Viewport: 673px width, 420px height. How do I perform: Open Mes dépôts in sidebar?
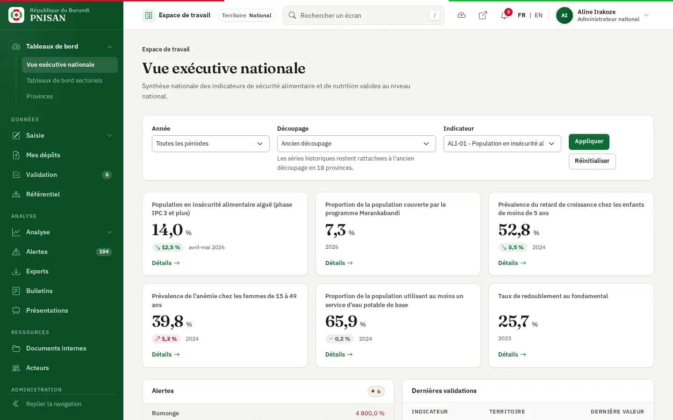[62, 155]
